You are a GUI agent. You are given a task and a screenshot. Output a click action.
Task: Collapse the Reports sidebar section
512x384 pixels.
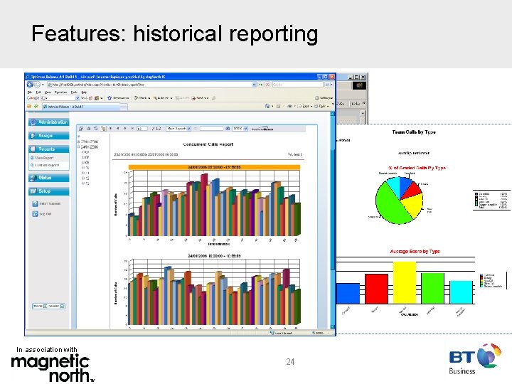click(48, 149)
